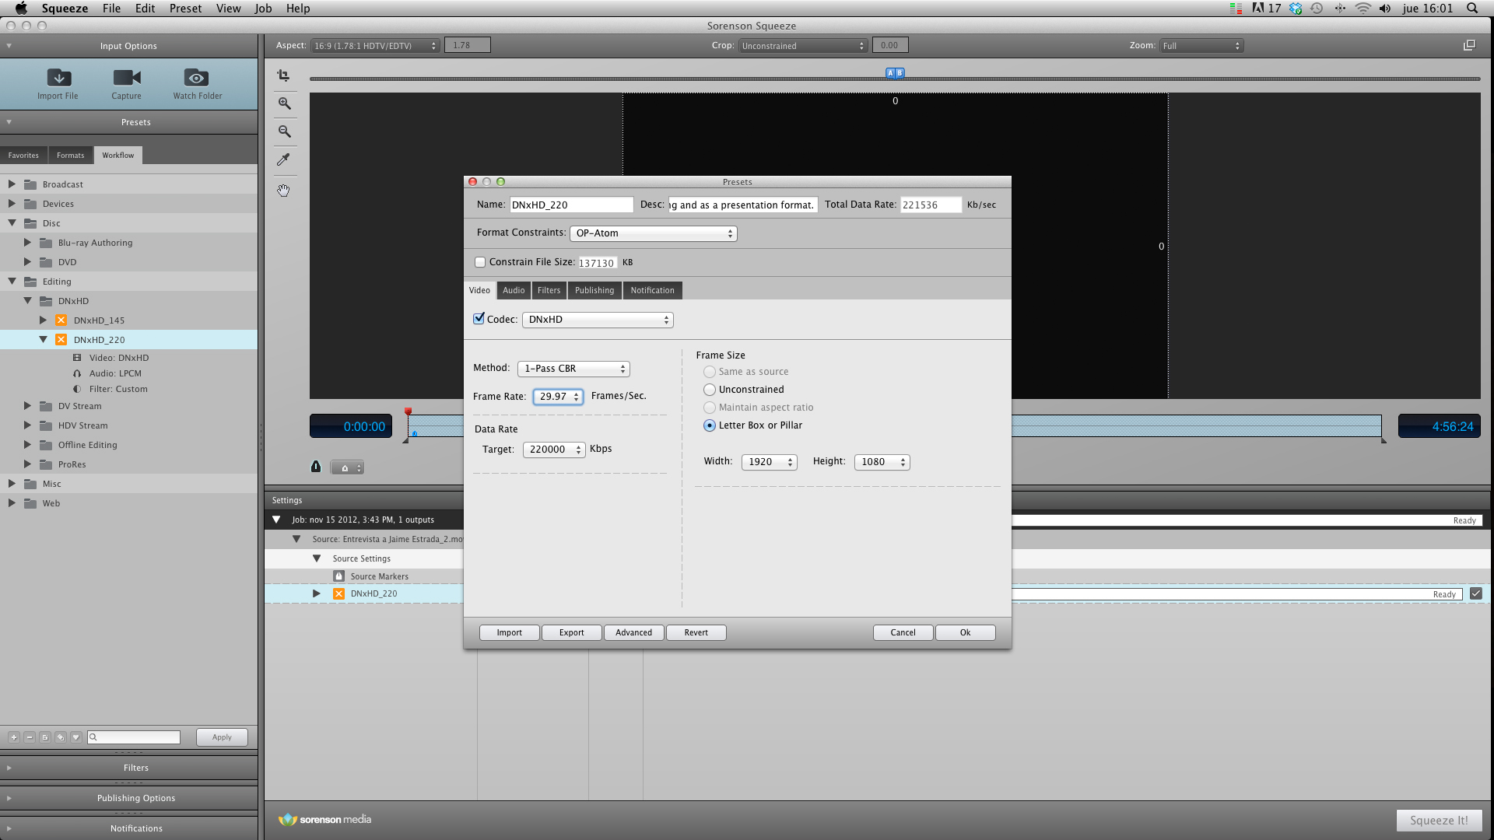
Task: Toggle the DNxHD_220 output checkbox in job list
Action: point(1476,593)
